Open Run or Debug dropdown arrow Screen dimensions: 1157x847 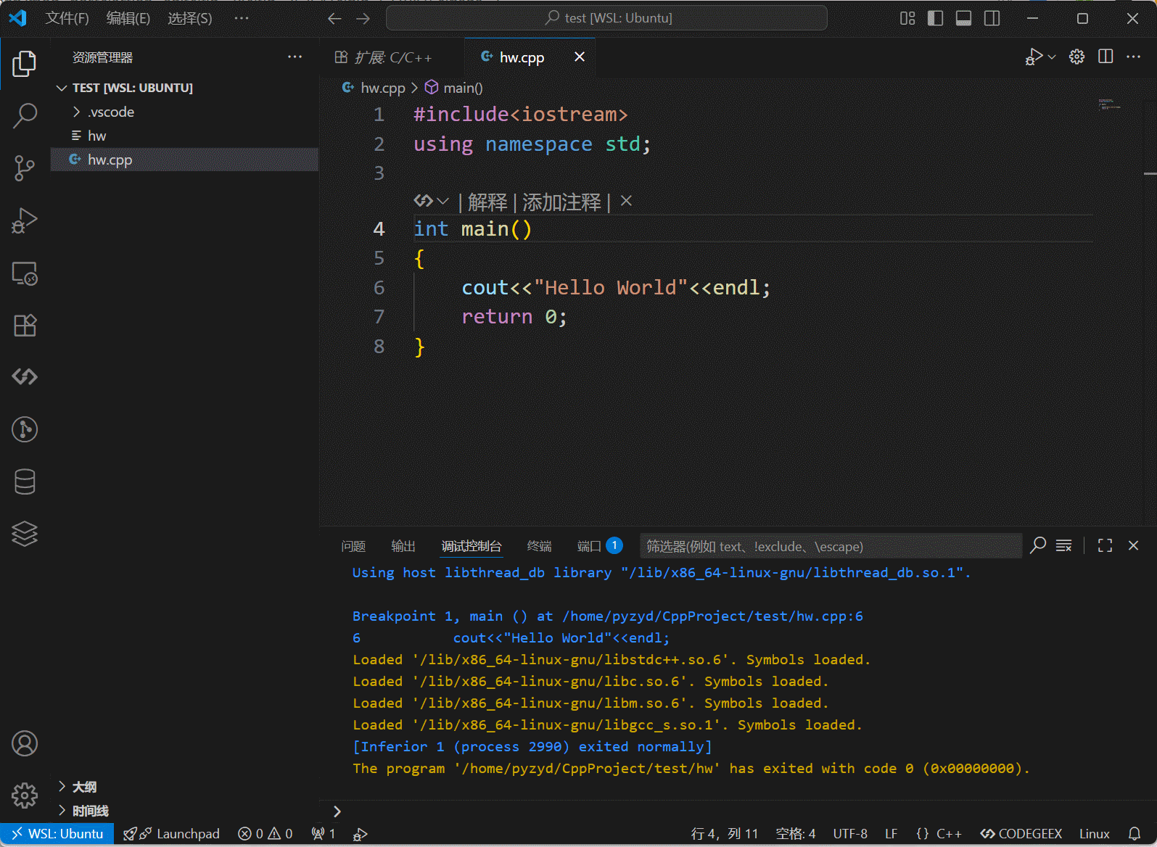coord(1052,57)
